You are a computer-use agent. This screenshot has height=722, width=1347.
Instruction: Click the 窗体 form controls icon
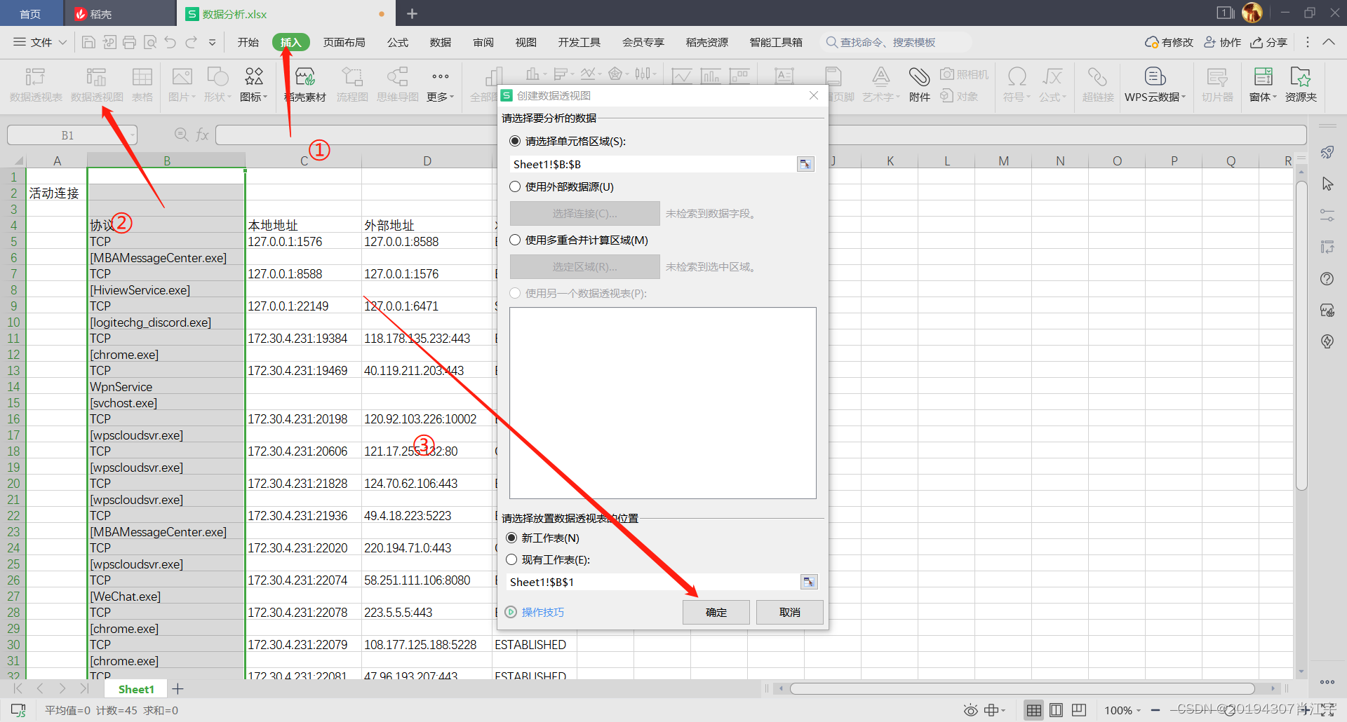[x=1263, y=85]
